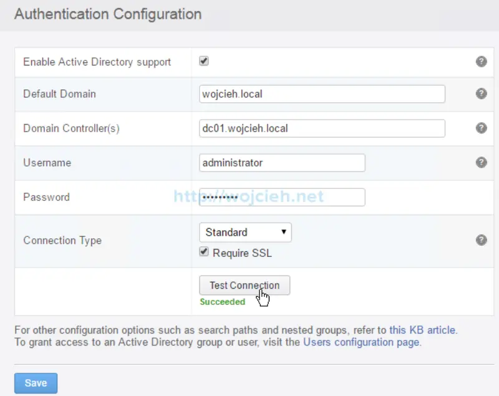
Task: Click inside the Default Domain field
Action: (321, 94)
